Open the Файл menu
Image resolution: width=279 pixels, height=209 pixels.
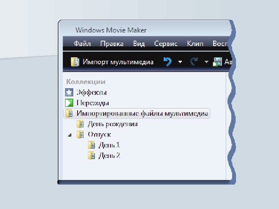tap(82, 43)
